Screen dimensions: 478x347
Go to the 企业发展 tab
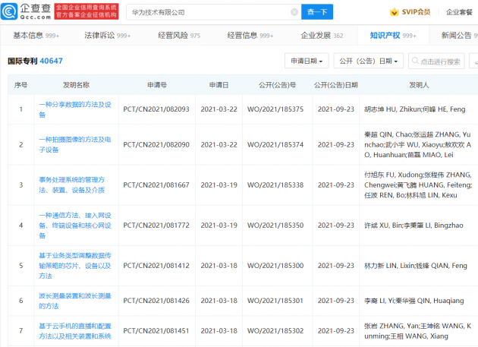coord(322,36)
